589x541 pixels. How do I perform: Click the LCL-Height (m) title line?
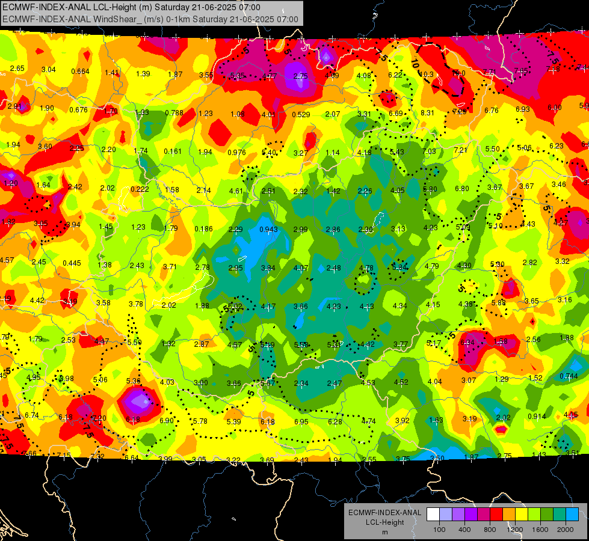(x=131, y=7)
